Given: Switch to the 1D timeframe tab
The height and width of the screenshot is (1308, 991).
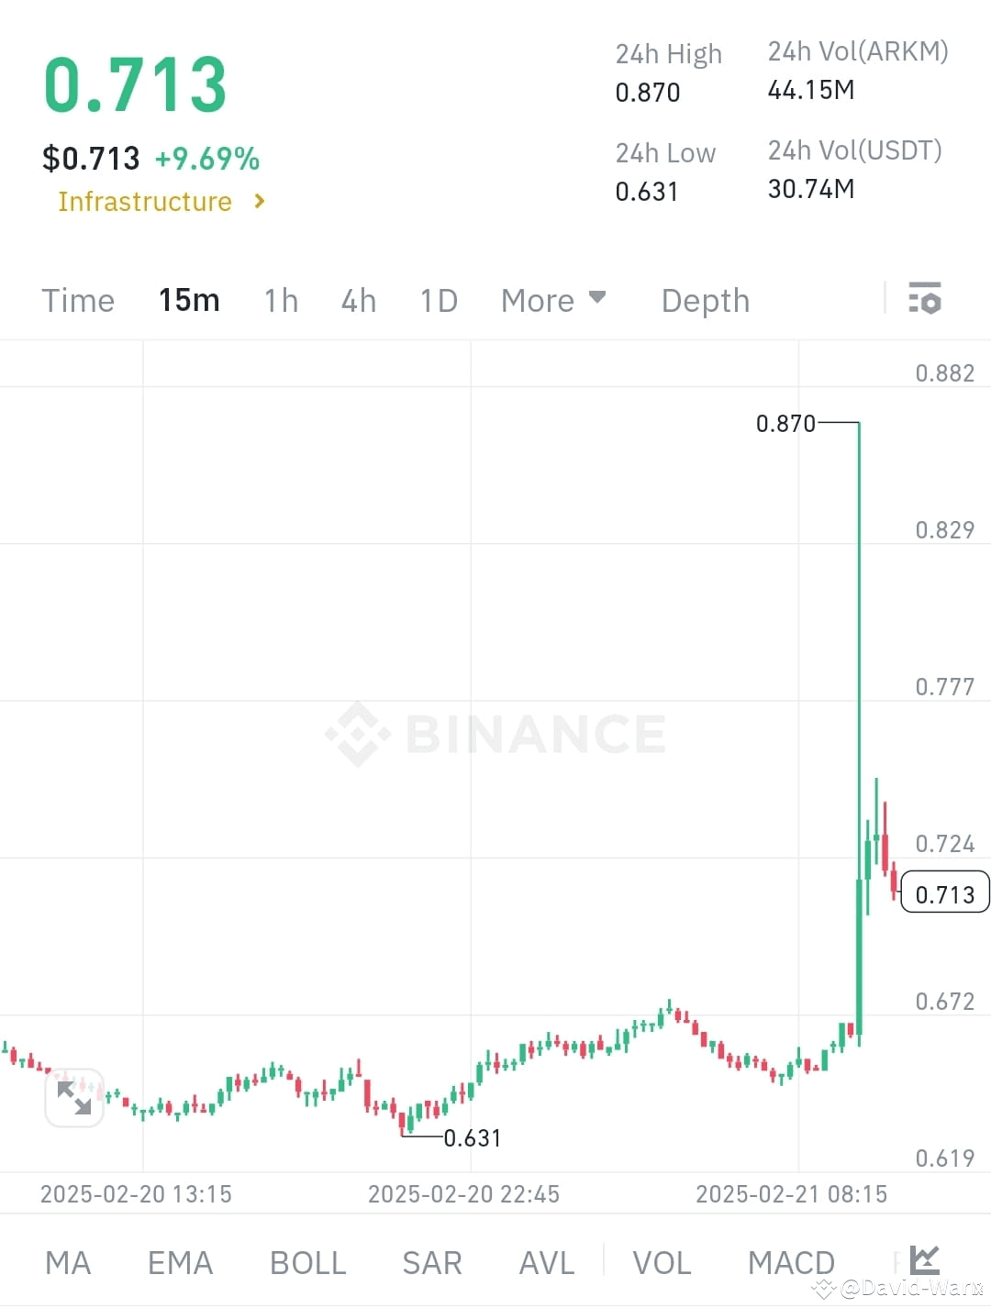Looking at the screenshot, I should (438, 300).
